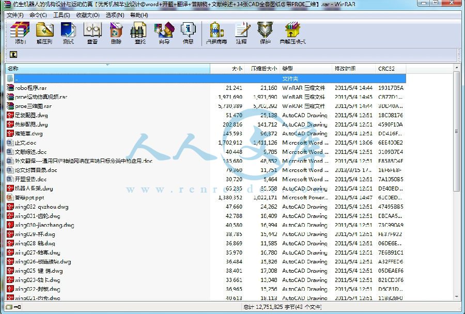Select the 正文.doc Word file icon
The height and width of the screenshot is (314, 465).
(10, 143)
